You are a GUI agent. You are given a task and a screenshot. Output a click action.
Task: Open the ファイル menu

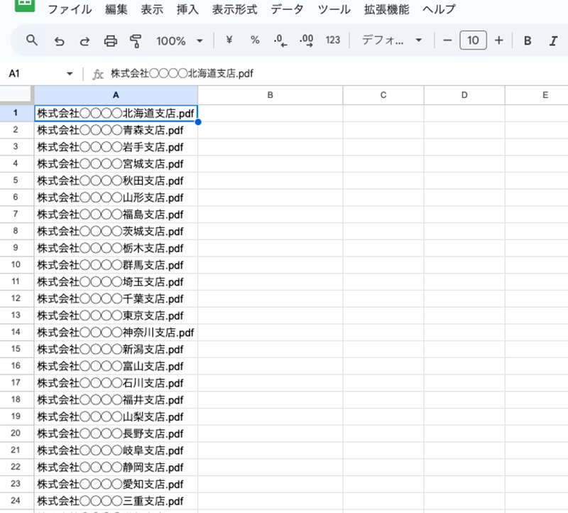point(69,9)
